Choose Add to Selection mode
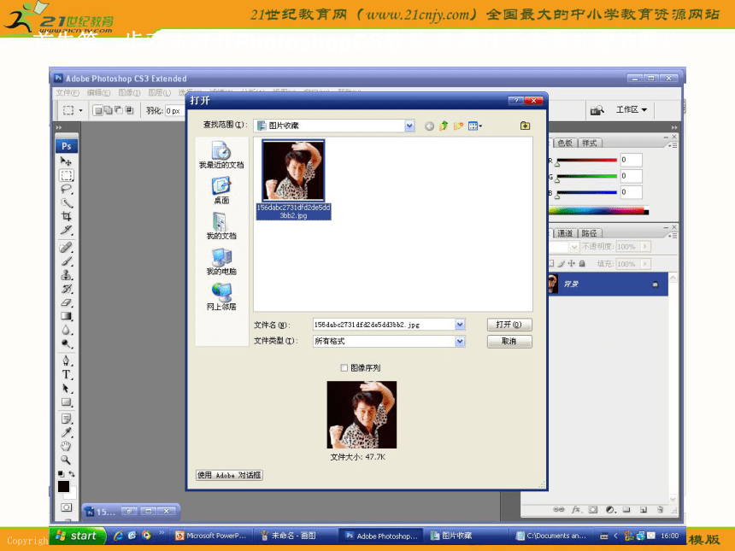This screenshot has height=551, width=735. (x=109, y=110)
